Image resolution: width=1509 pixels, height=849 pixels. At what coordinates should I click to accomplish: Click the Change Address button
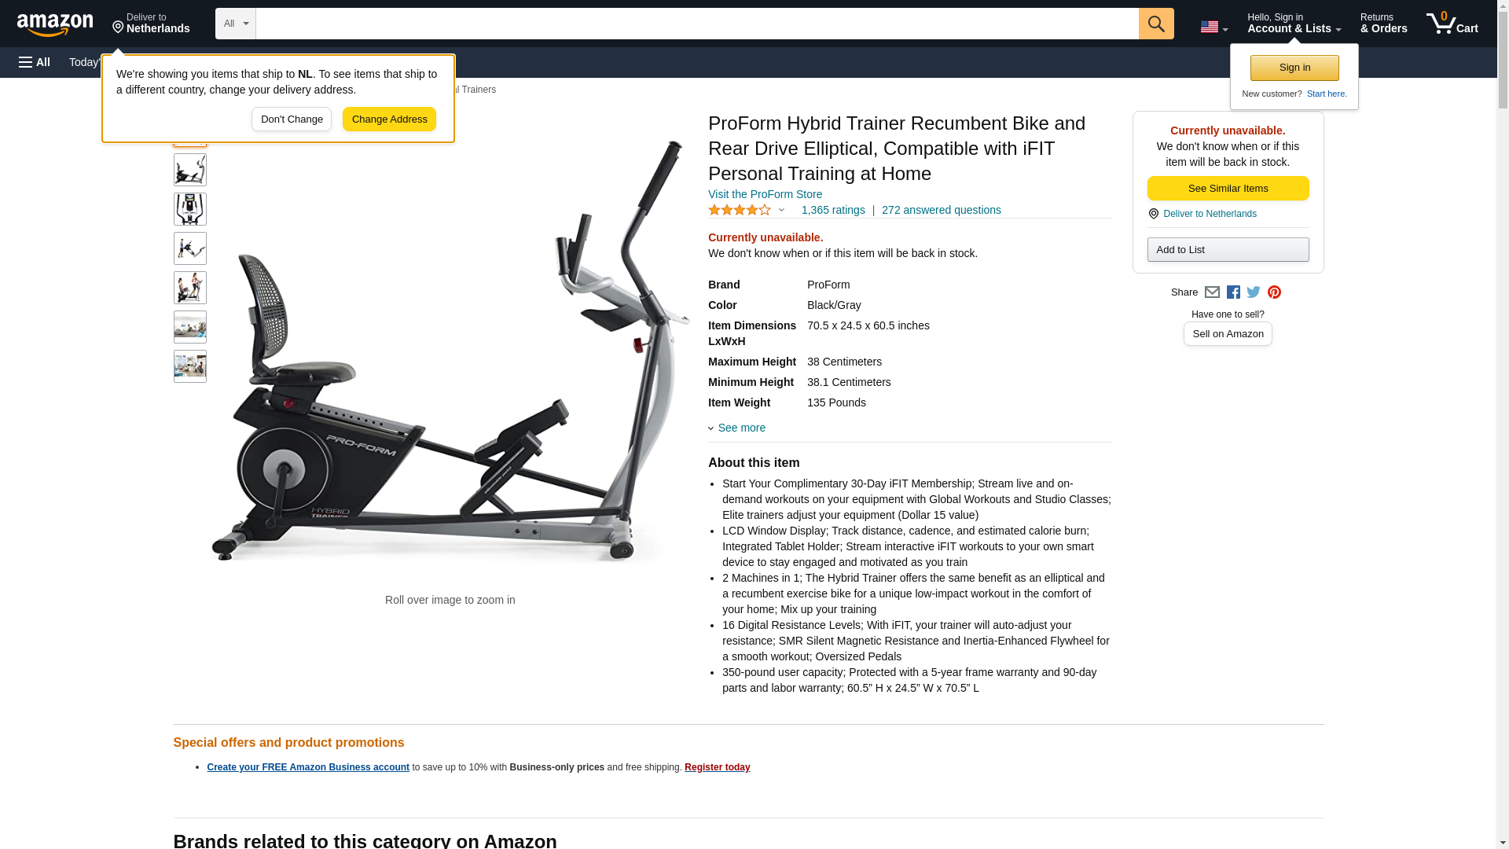[389, 119]
